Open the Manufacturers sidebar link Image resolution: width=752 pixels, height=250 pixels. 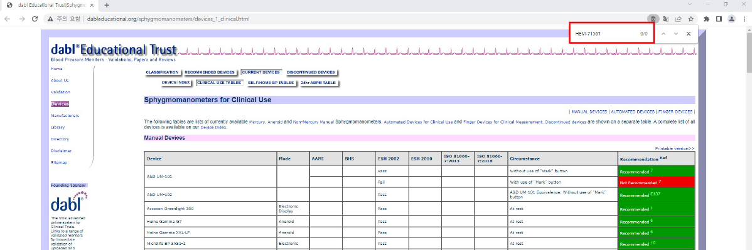(x=65, y=115)
